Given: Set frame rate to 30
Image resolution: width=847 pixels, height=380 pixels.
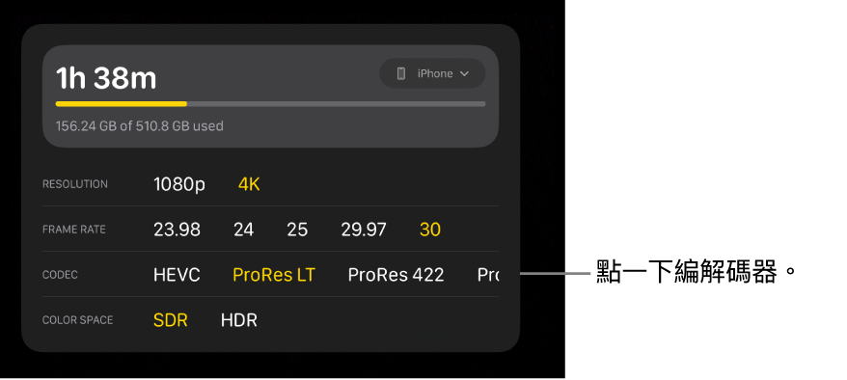Looking at the screenshot, I should tap(430, 230).
